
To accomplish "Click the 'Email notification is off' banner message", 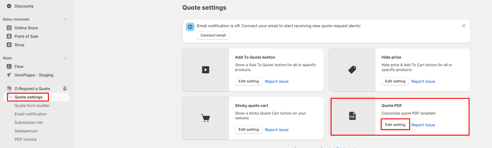I will click(278, 26).
